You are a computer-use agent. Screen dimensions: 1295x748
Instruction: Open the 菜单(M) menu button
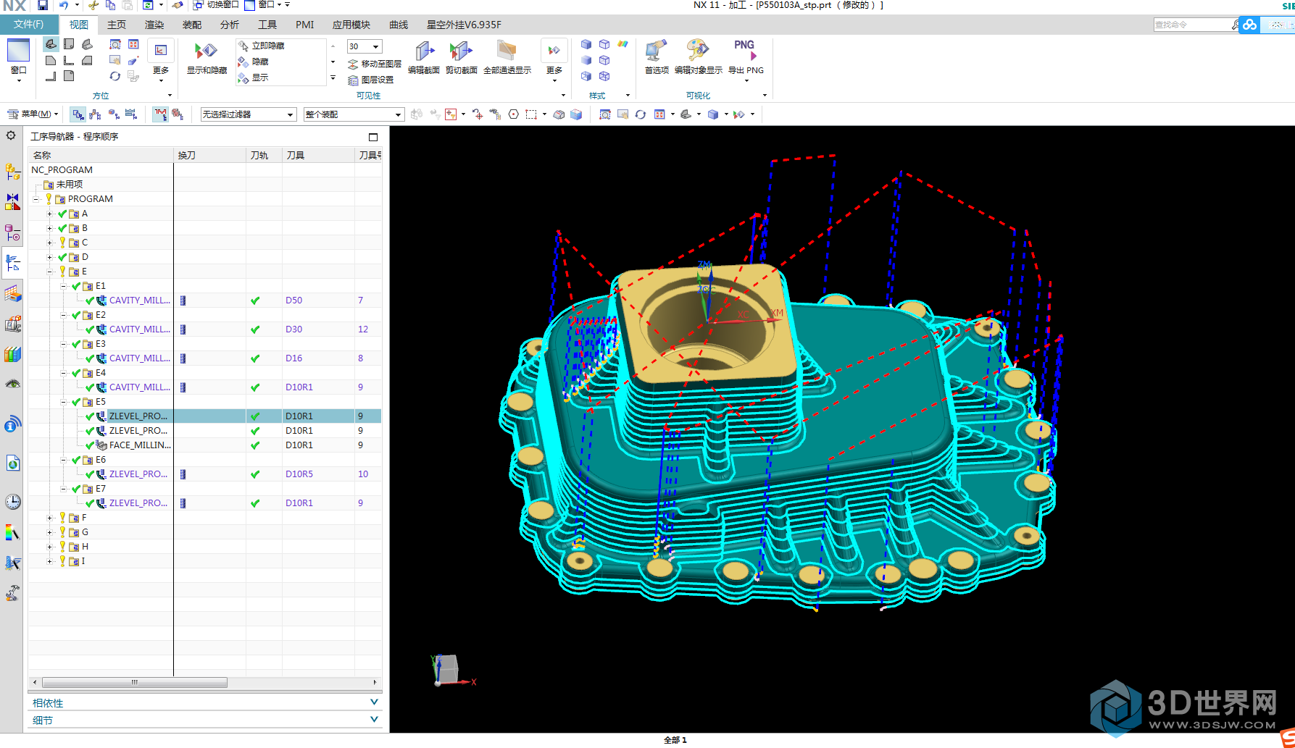33,114
